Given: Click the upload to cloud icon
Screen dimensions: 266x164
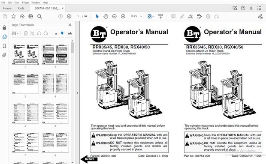Looking at the screenshot, I should click(x=22, y=16).
